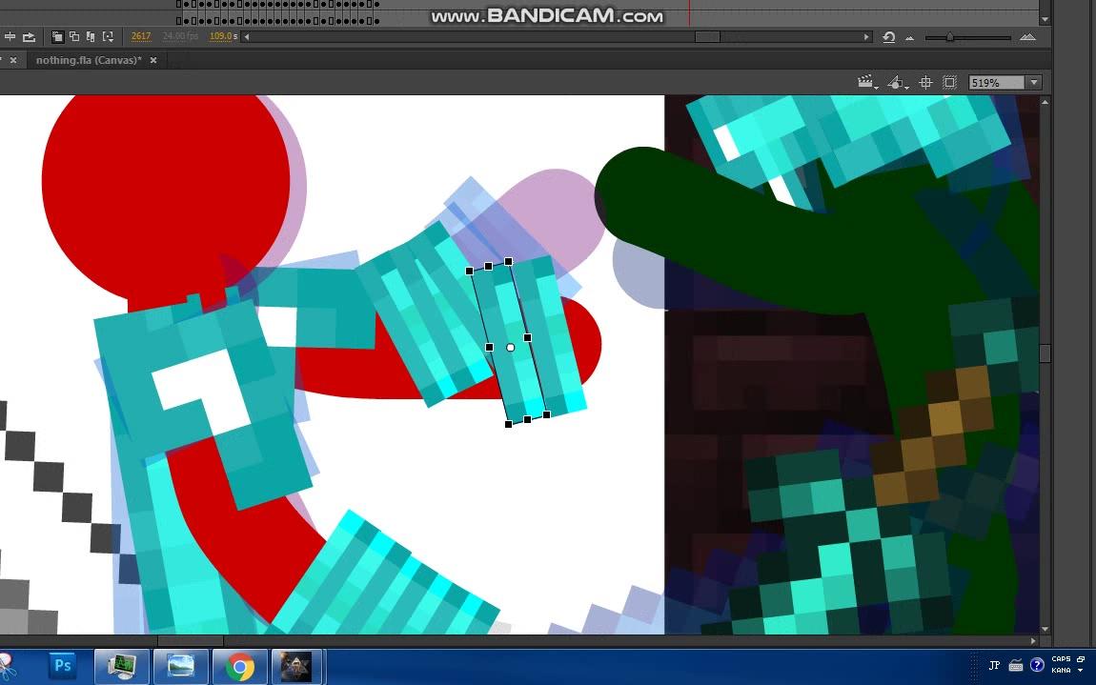
Task: Open Modify Markers dropdown in timeline
Action: pos(108,36)
